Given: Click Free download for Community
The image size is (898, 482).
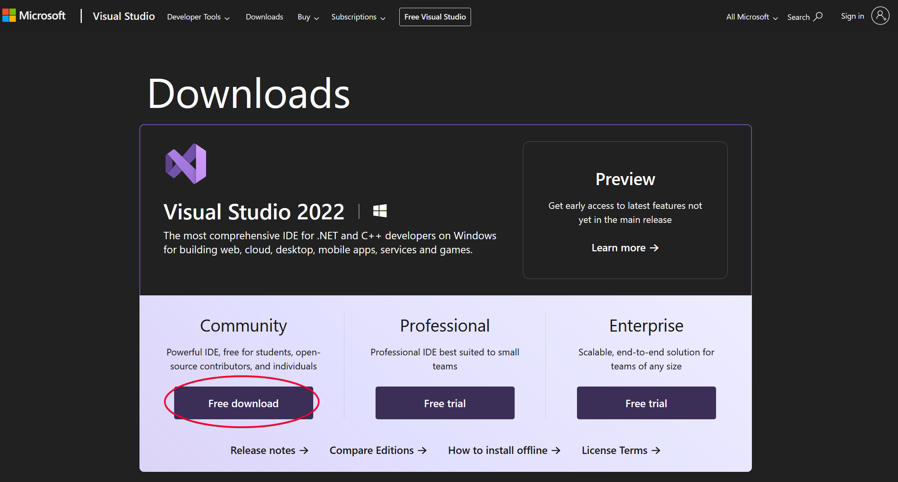Looking at the screenshot, I should click(x=243, y=403).
